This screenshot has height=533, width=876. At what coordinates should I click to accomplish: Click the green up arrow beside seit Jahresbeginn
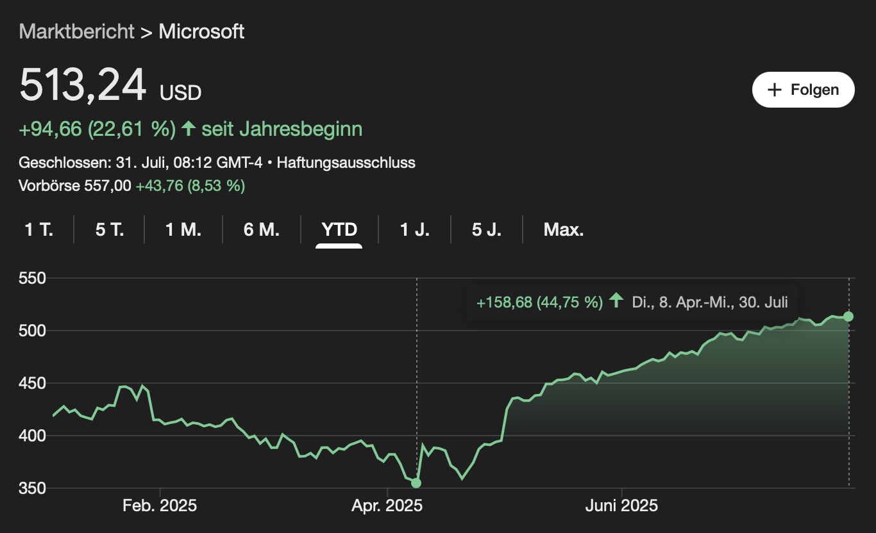[189, 129]
